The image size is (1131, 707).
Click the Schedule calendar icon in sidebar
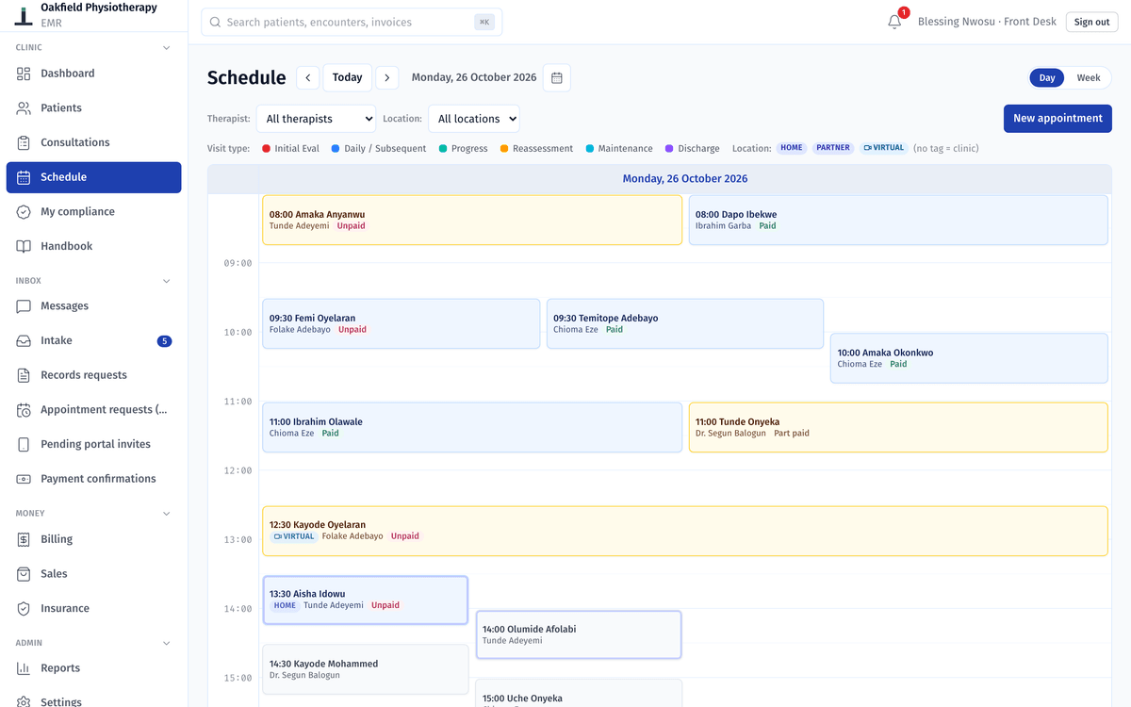24,177
